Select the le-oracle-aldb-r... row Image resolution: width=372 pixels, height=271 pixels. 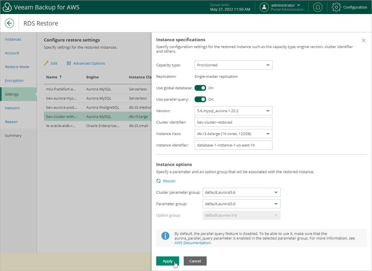98,126
